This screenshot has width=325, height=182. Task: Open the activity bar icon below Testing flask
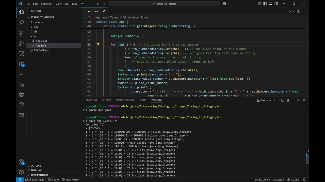(21, 84)
